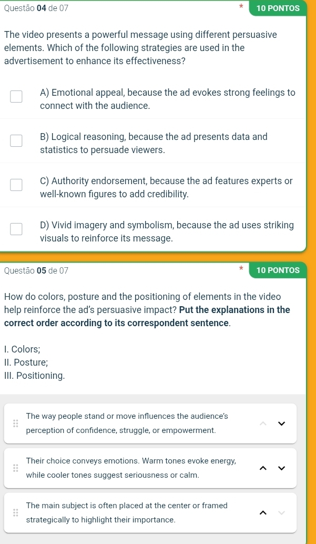This screenshot has width=316, height=544.
Task: Click the greyed down arrow on the 'main subject' card
Action: tap(281, 513)
